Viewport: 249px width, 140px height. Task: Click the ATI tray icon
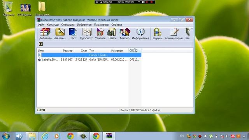click(233, 136)
